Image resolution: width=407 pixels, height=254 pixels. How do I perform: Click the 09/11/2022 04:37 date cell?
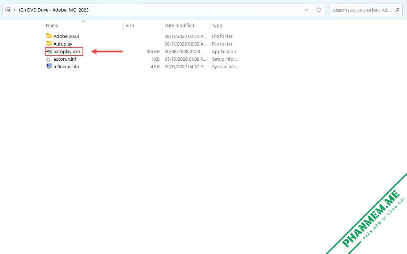click(x=186, y=66)
